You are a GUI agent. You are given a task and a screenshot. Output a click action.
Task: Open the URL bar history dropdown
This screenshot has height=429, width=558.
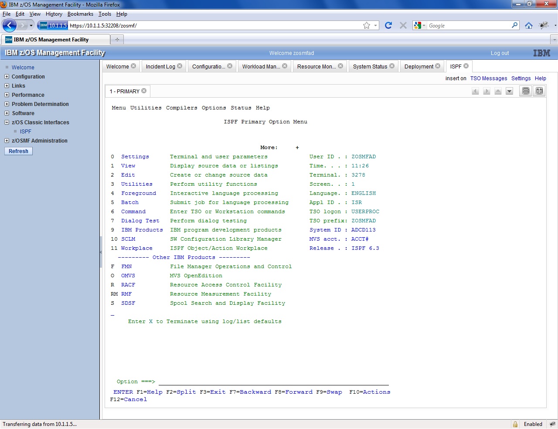(x=375, y=25)
